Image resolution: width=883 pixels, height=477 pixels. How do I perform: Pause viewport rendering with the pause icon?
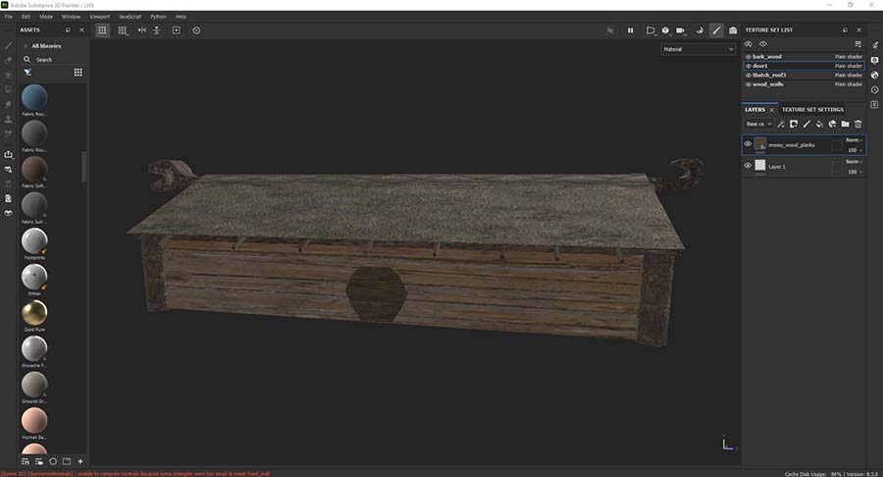click(x=631, y=30)
